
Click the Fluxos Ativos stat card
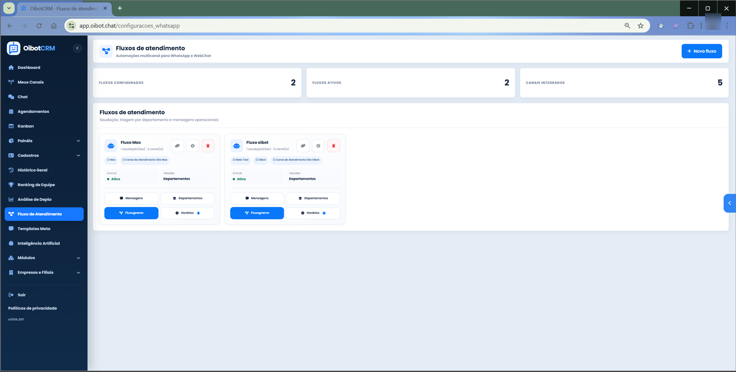click(411, 83)
